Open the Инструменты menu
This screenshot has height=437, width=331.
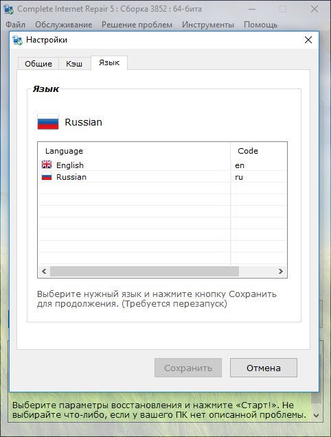[x=208, y=25]
